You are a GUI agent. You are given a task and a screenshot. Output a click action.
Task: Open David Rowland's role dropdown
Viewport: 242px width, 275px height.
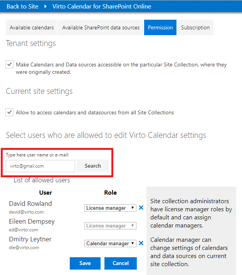coord(110,208)
